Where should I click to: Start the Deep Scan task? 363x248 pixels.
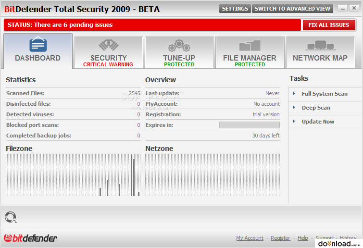click(x=316, y=108)
